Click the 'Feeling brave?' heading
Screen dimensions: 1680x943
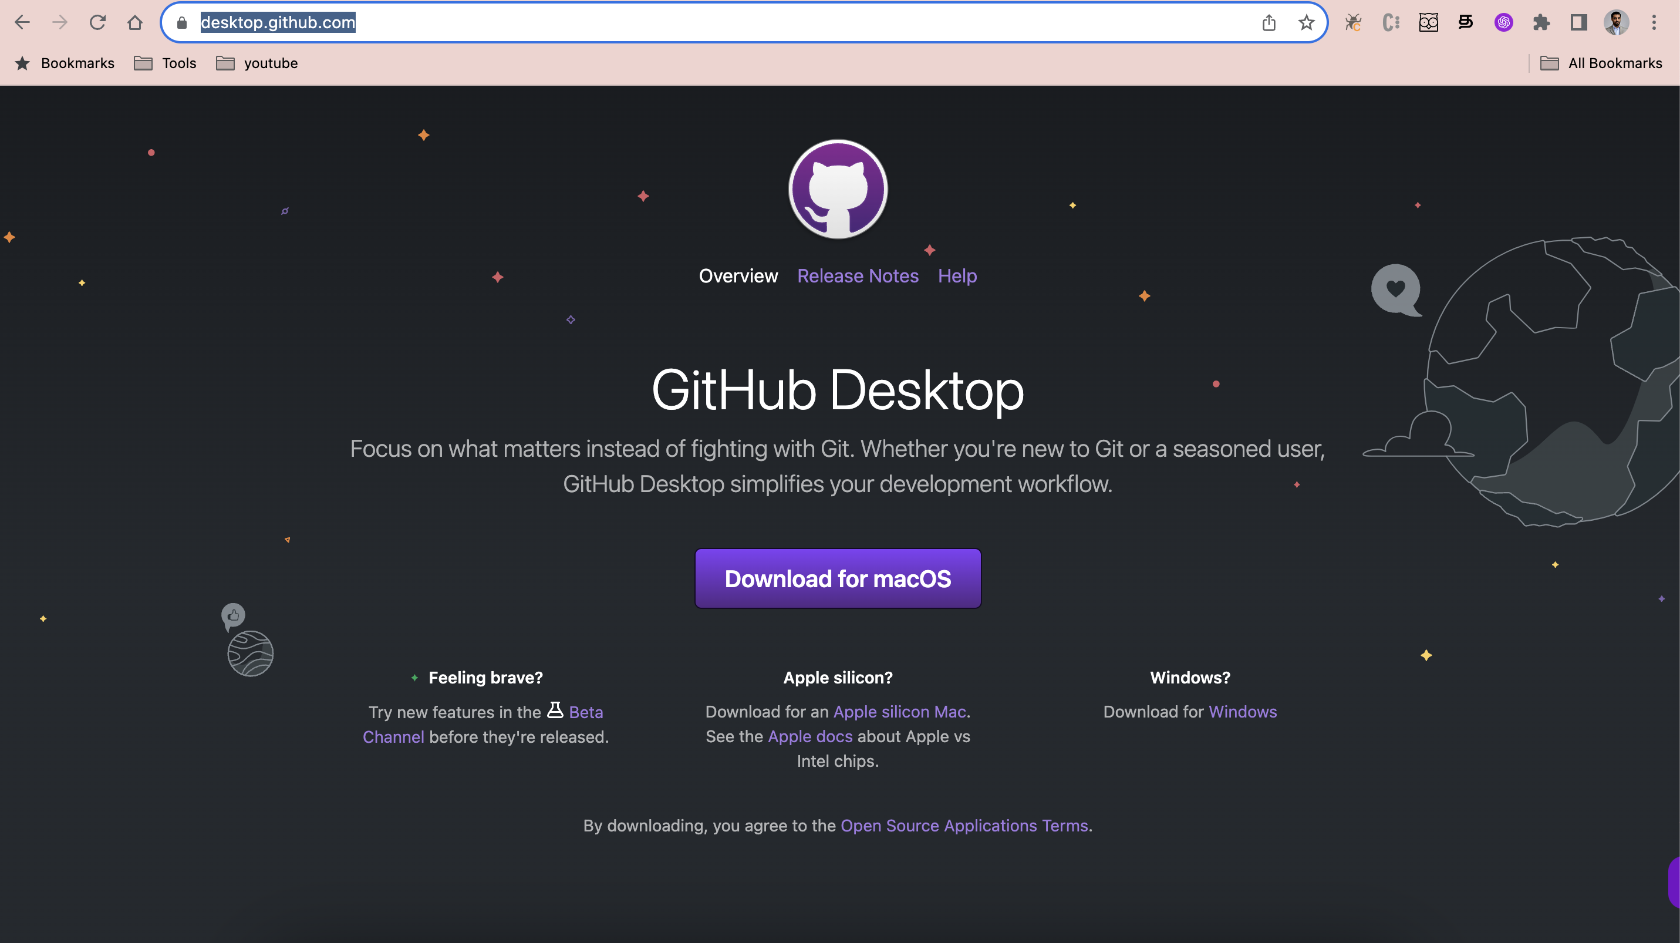click(485, 678)
